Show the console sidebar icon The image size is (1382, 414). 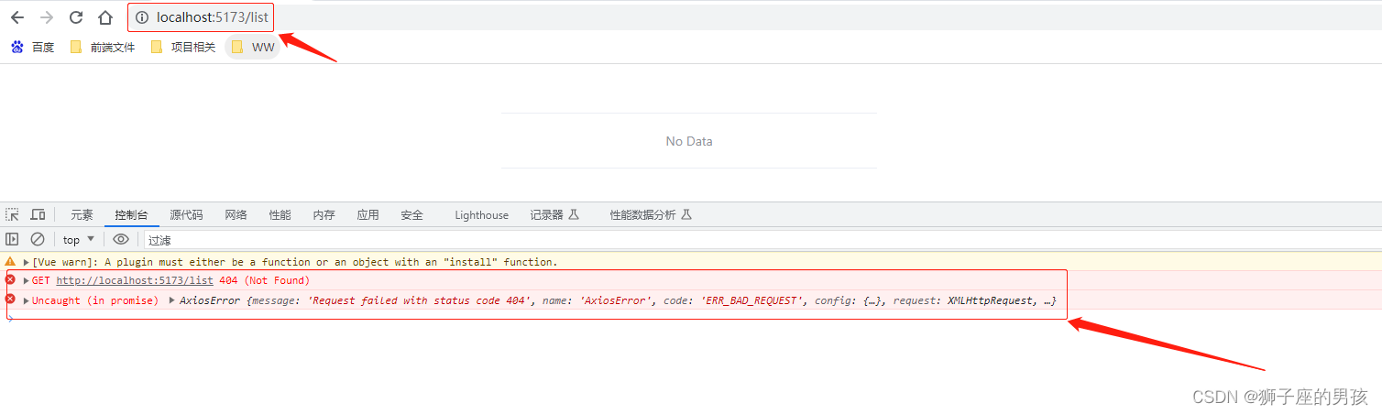tap(13, 239)
